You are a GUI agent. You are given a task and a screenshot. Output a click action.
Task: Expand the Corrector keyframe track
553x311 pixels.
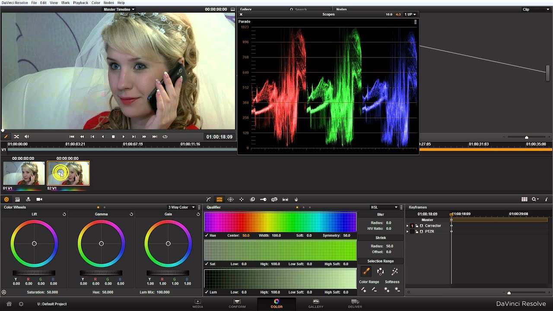[x=407, y=226]
